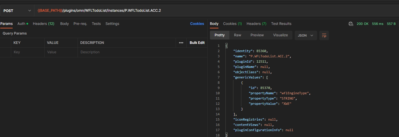
Task: Select the Pre-req. tab
Action: click(80, 24)
